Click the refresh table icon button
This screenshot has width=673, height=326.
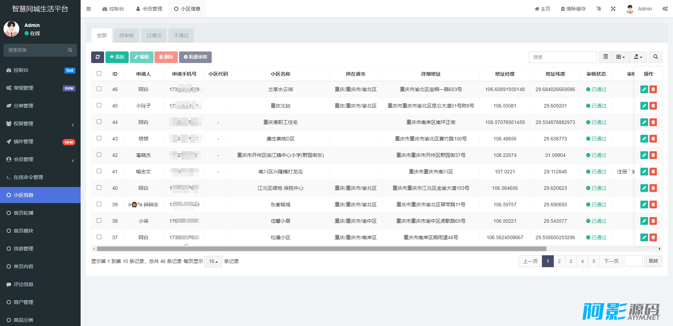pos(97,57)
